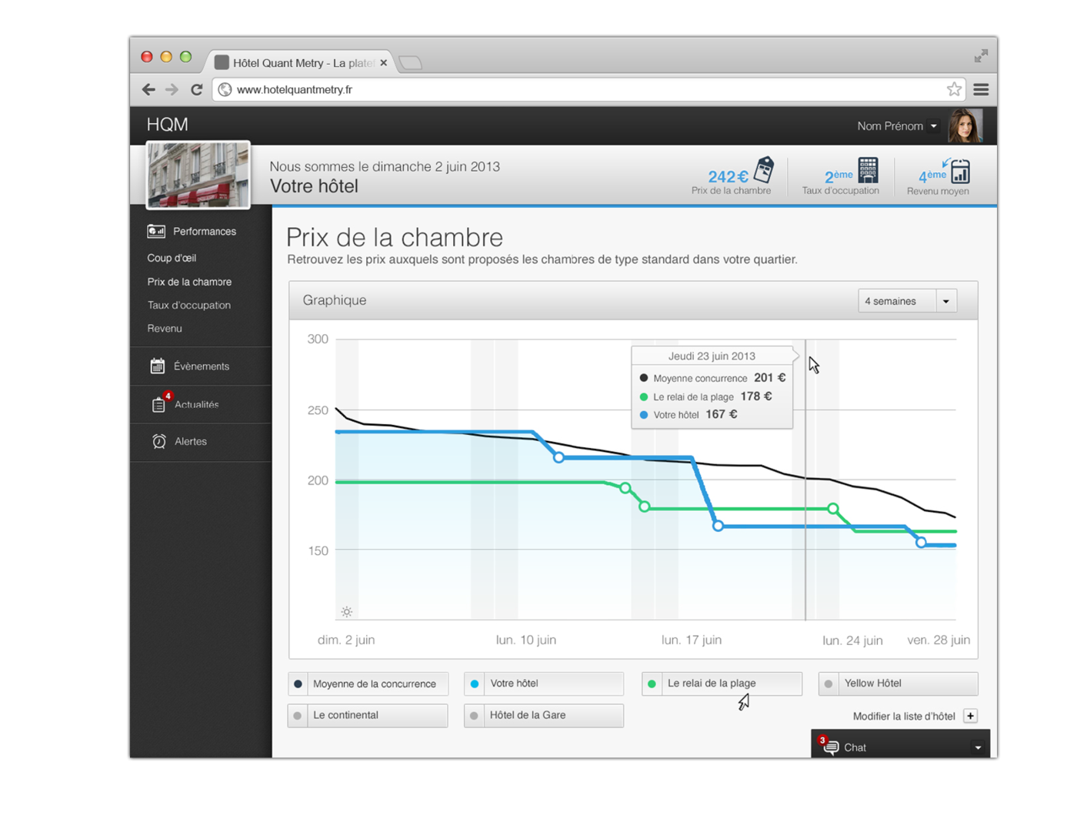Image resolution: width=1077 pixels, height=829 pixels.
Task: Expand the Nom Prénom user menu
Action: (x=897, y=125)
